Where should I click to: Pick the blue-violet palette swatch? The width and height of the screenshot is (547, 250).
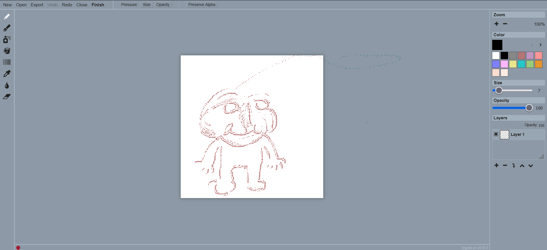(x=496, y=64)
